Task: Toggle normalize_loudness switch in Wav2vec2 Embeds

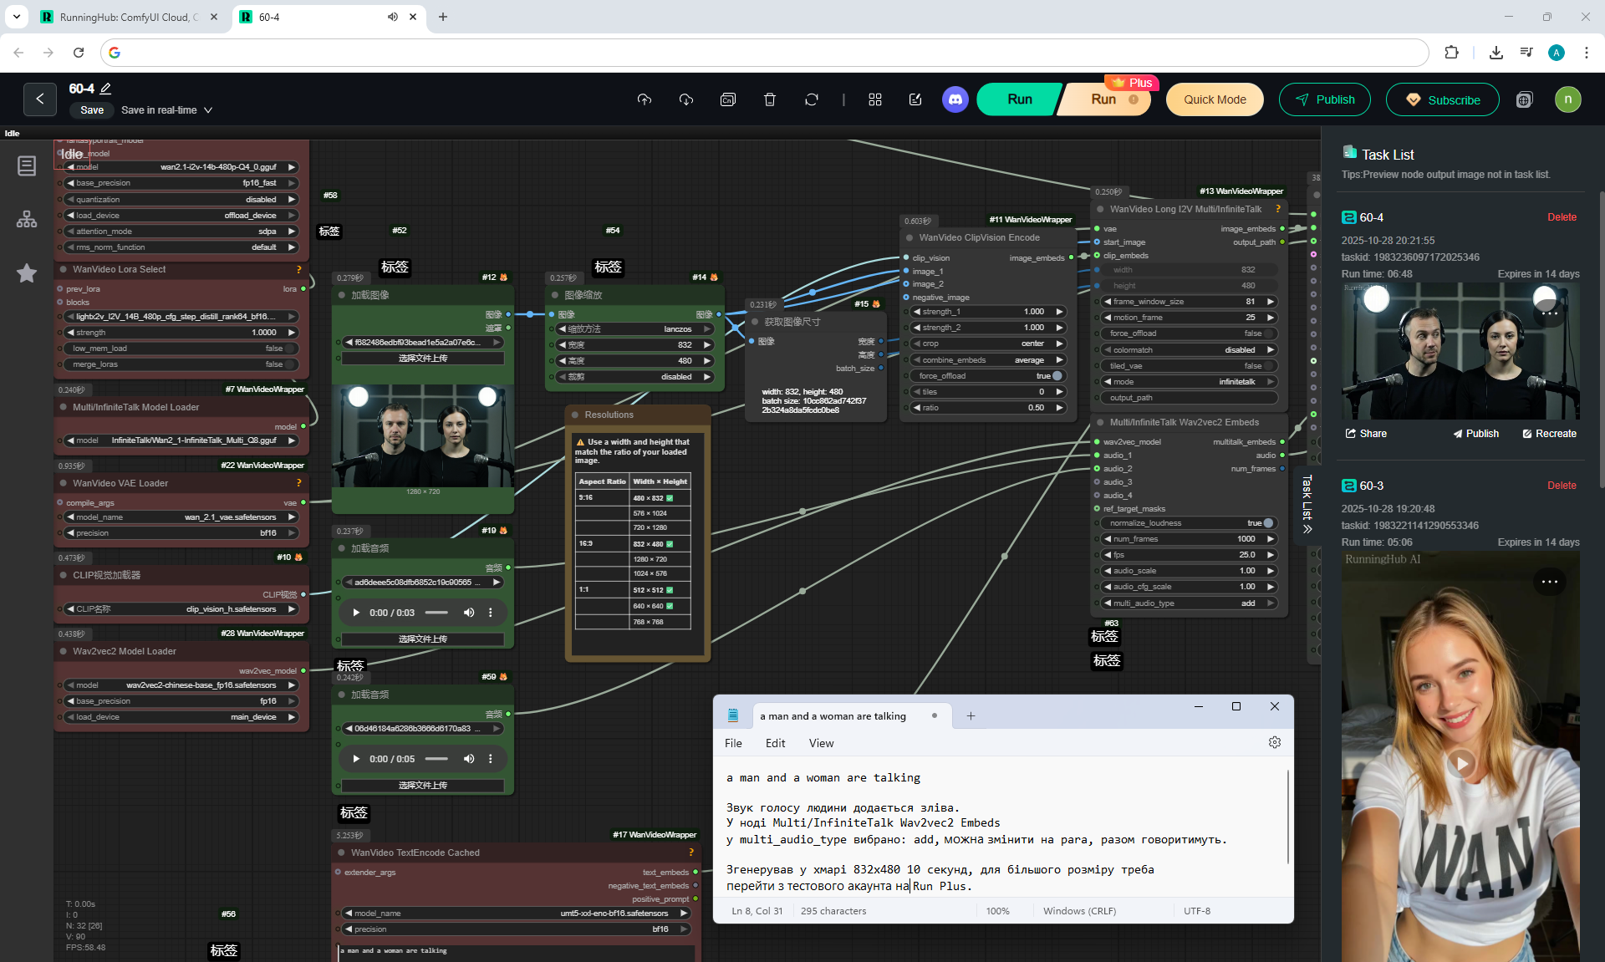Action: 1267,523
